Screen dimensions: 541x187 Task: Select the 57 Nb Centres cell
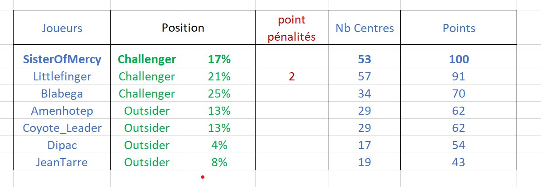pos(364,77)
